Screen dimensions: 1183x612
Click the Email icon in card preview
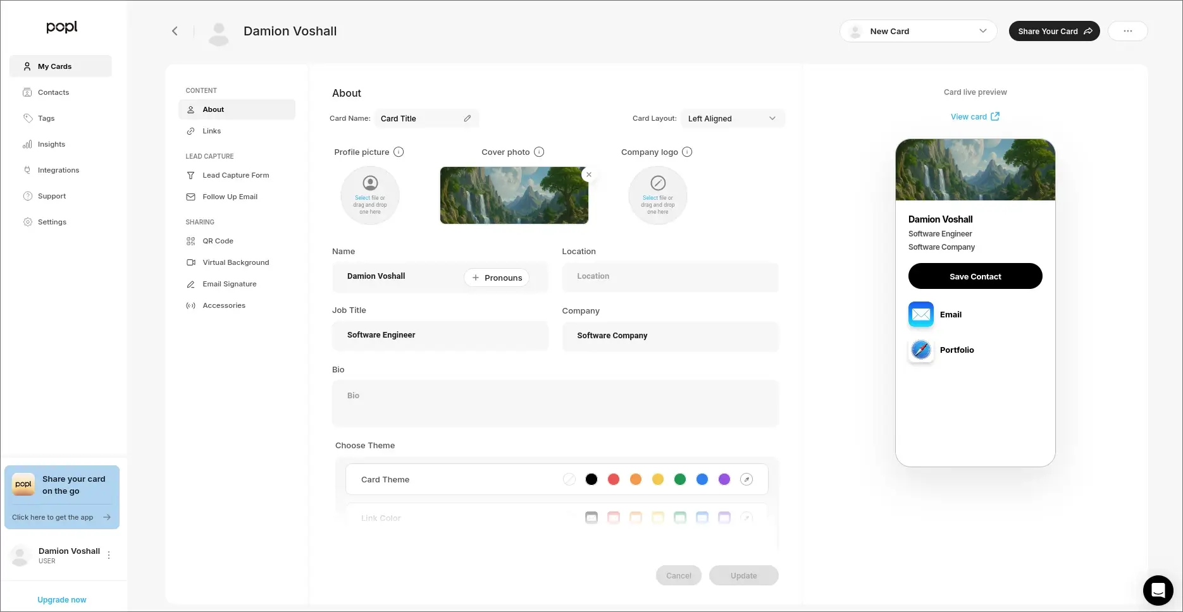point(920,314)
